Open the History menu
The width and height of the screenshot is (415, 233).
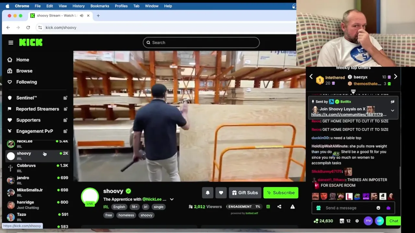78,6
